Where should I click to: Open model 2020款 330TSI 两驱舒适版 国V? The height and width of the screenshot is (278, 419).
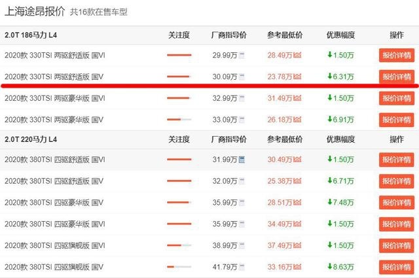click(54, 77)
